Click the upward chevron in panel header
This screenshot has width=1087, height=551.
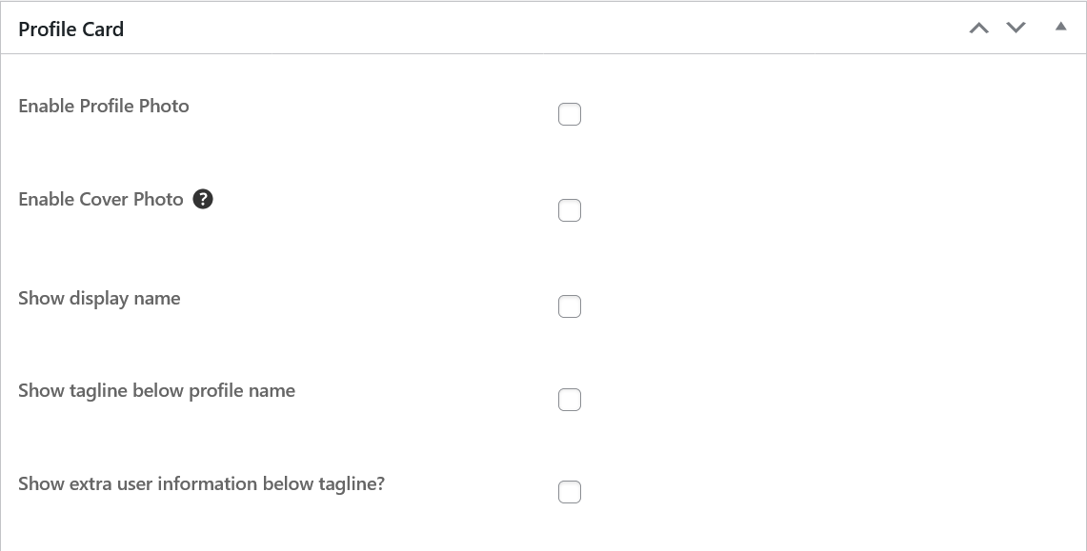978,28
